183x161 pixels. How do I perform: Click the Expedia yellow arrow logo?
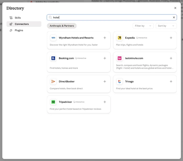pos(119,38)
